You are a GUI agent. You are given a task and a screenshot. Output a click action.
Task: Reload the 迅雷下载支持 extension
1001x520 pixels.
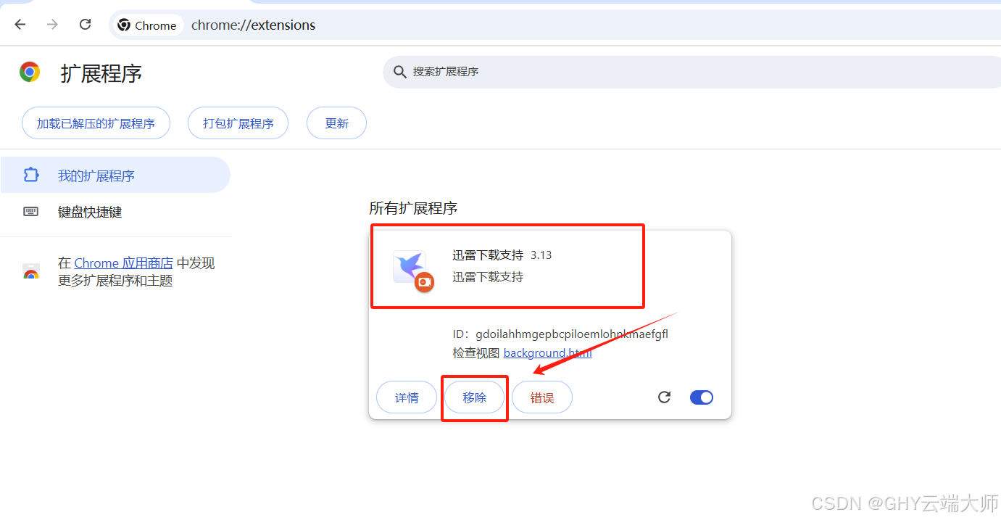664,397
